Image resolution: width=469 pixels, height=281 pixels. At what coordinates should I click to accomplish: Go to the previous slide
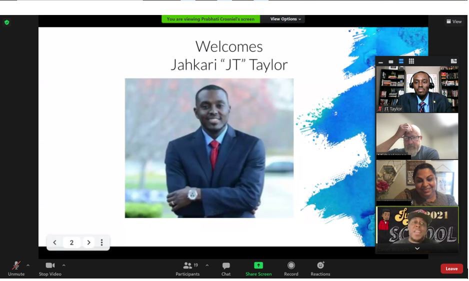coord(54,242)
